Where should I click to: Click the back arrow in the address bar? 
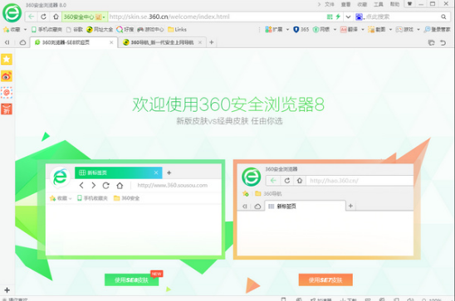[32, 17]
